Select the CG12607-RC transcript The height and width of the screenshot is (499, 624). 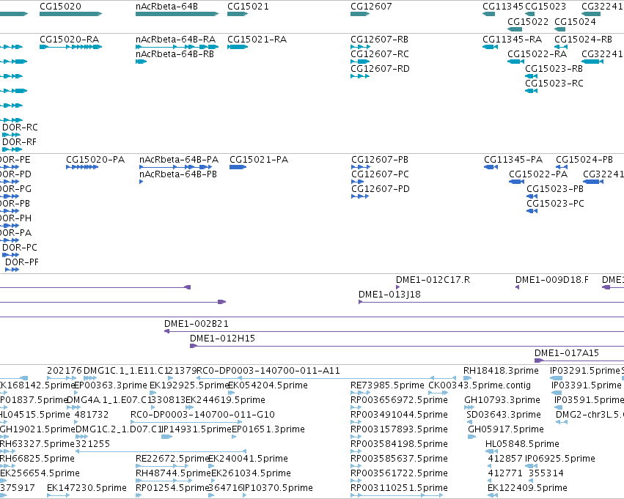(x=360, y=62)
